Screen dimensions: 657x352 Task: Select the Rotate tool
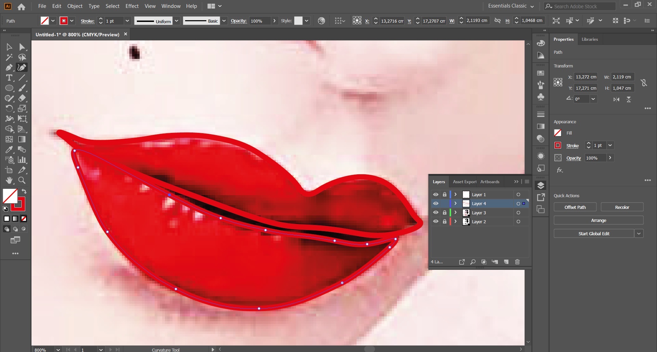click(x=9, y=109)
